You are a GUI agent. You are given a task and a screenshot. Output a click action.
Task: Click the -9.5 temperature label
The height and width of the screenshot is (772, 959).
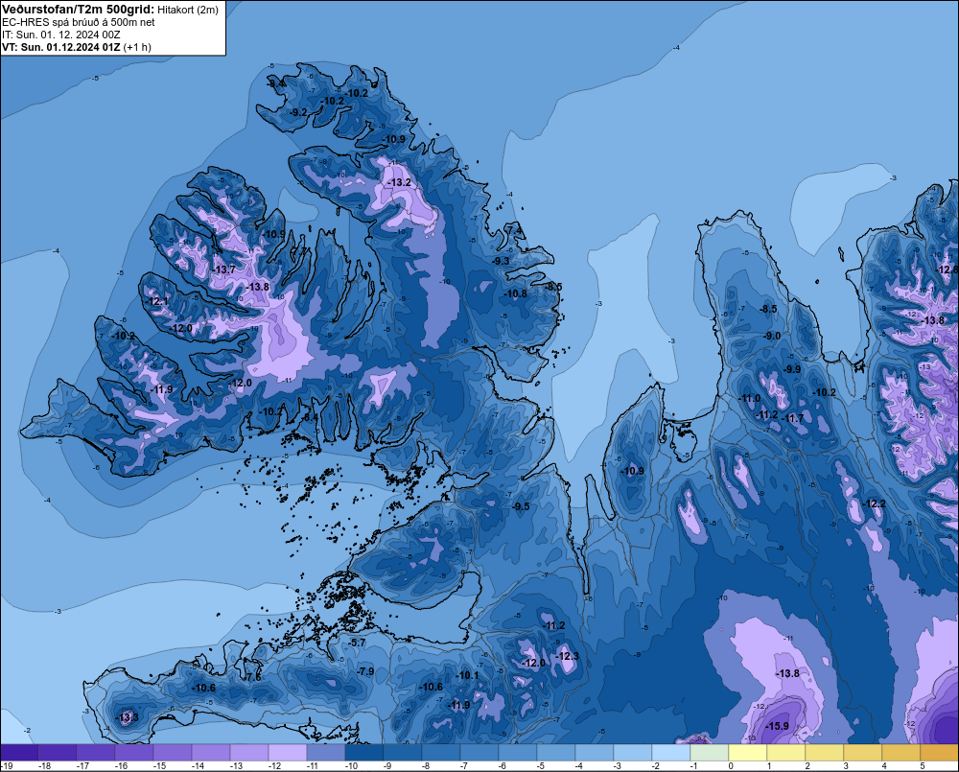(521, 506)
